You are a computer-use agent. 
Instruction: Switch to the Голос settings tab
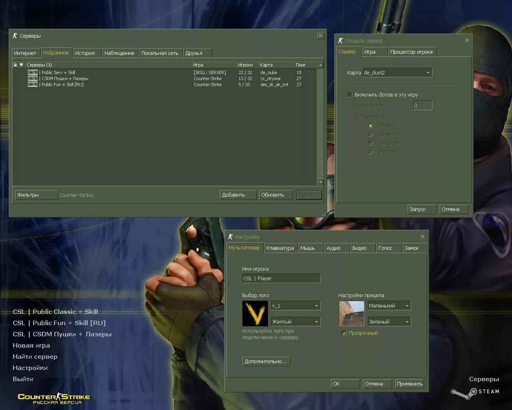388,248
